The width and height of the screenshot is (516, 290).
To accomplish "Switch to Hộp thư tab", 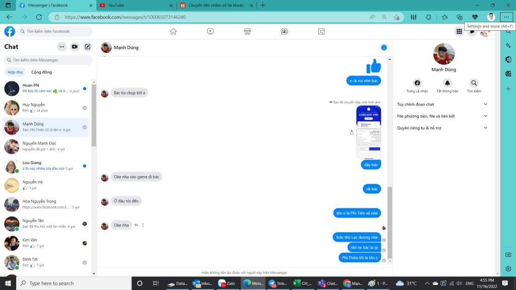I will pos(15,72).
